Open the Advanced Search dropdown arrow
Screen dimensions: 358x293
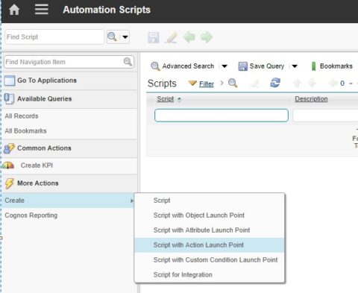click(x=224, y=66)
